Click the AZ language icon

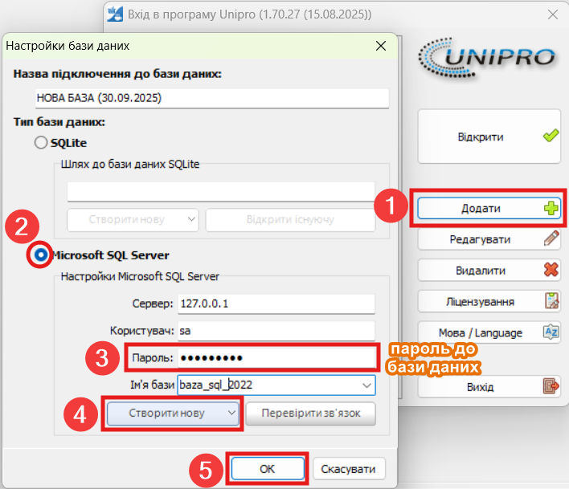pos(551,332)
